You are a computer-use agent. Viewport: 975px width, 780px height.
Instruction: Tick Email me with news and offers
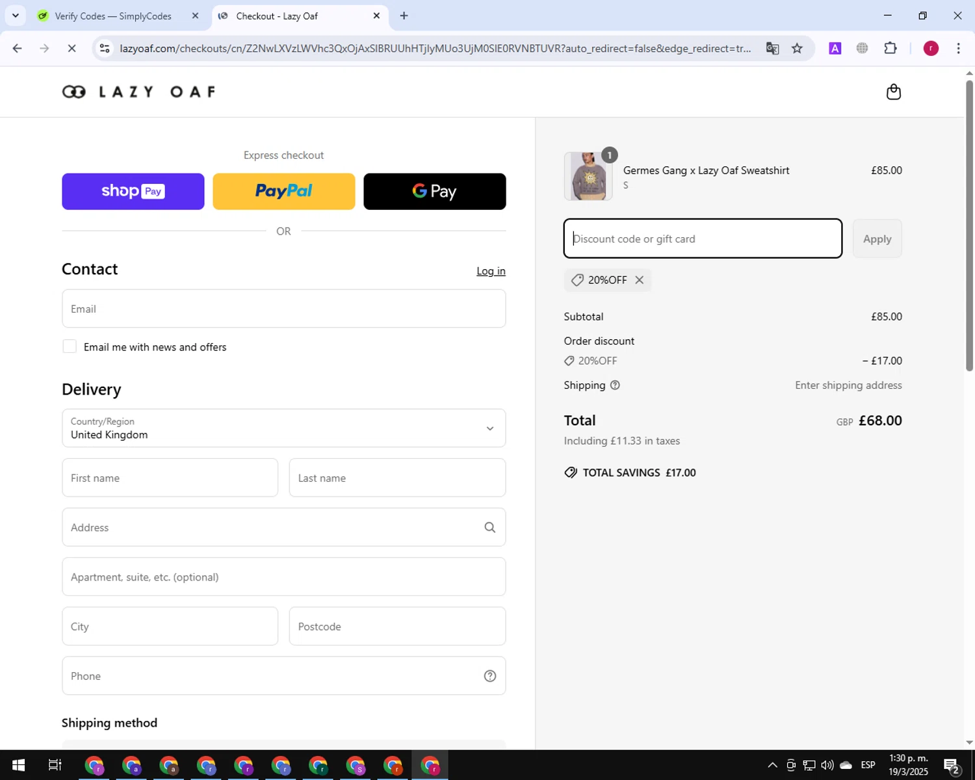coord(70,346)
